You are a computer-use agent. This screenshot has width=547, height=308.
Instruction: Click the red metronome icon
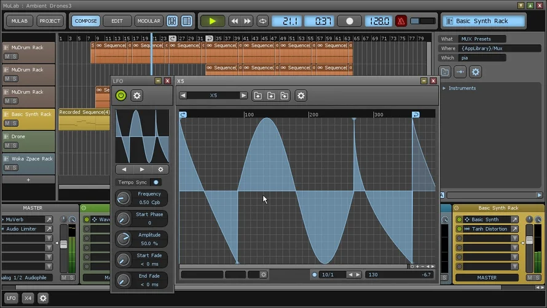pos(401,21)
